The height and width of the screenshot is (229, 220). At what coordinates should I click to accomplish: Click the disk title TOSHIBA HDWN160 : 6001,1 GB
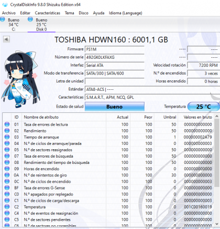pos(111,39)
